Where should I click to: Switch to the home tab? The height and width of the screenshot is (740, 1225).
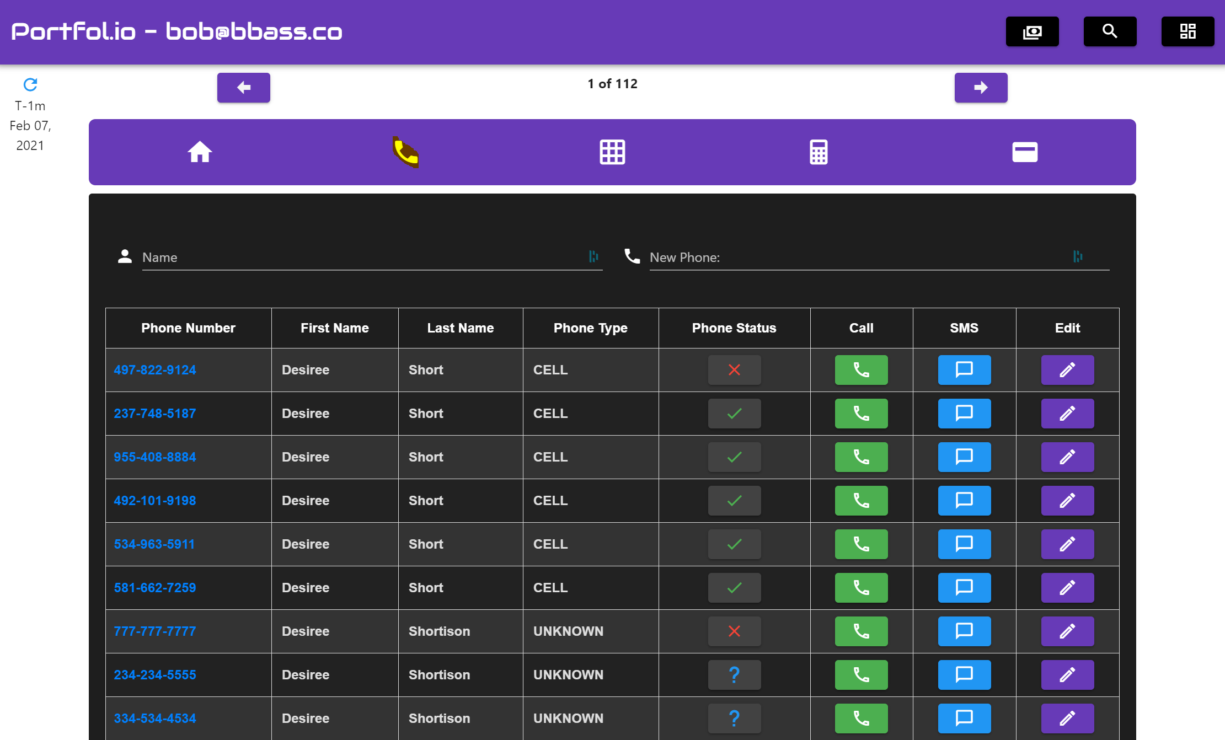pyautogui.click(x=200, y=152)
